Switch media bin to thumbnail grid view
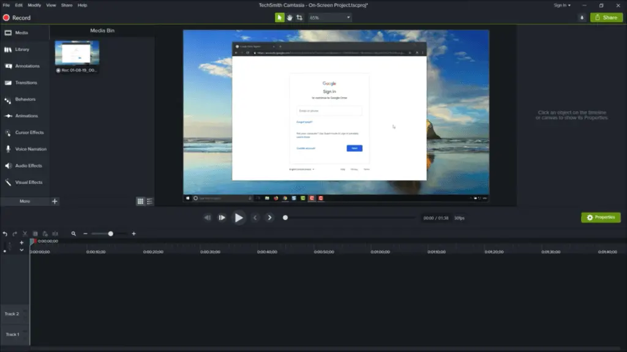Screen dimensions: 627x352 point(140,202)
